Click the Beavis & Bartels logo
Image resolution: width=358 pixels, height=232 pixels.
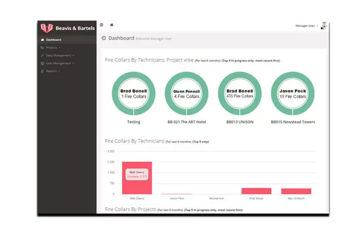point(47,28)
